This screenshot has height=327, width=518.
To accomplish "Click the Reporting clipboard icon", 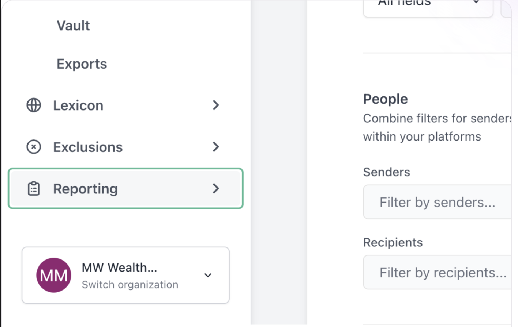I will pyautogui.click(x=34, y=189).
